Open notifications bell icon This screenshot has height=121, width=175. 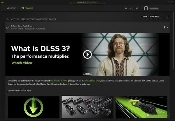[x=126, y=8]
